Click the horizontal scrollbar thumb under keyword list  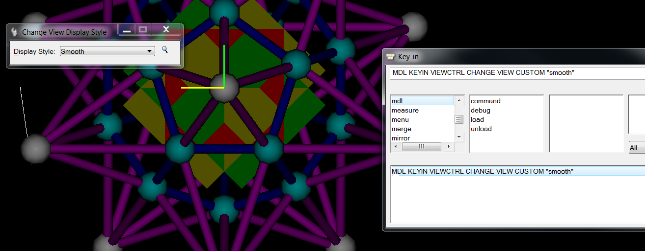tap(421, 146)
